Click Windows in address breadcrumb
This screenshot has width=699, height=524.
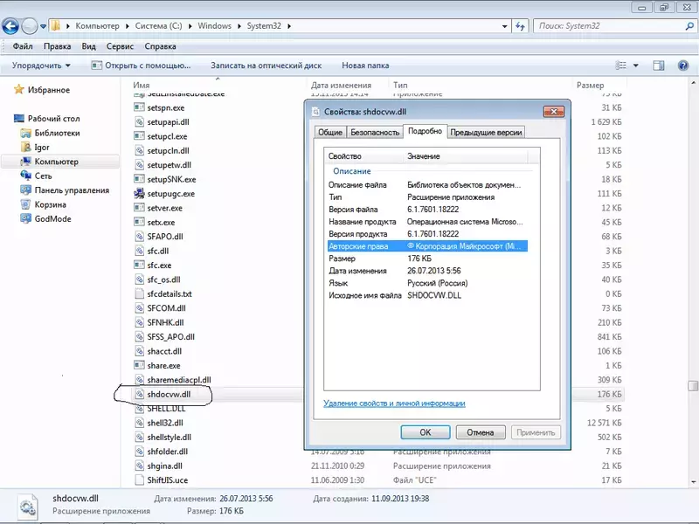click(214, 26)
